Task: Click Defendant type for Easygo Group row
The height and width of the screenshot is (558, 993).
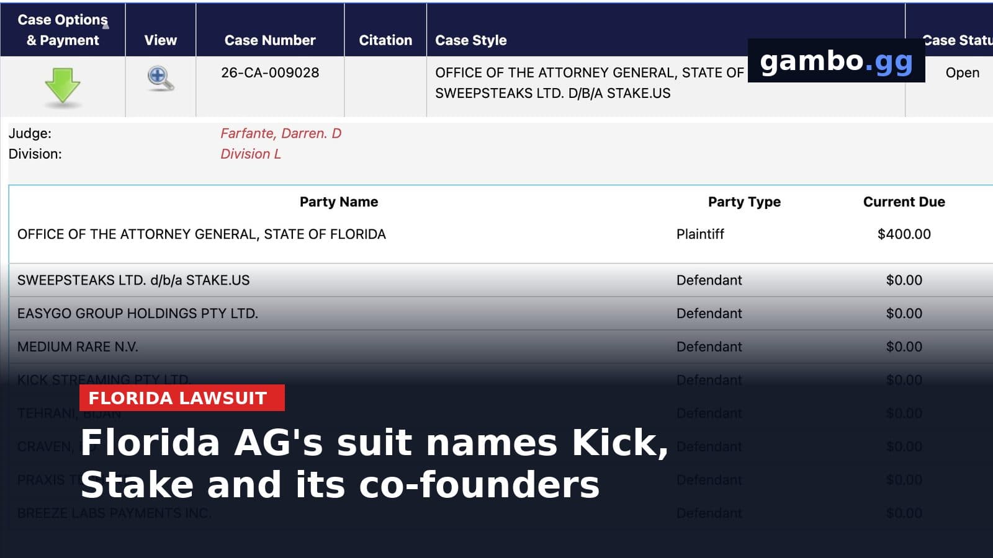Action: pyautogui.click(x=709, y=314)
